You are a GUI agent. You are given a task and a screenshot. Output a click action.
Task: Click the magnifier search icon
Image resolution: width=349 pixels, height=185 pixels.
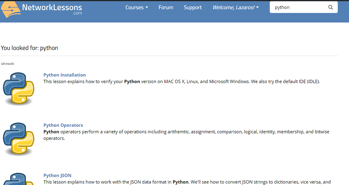pyautogui.click(x=330, y=7)
